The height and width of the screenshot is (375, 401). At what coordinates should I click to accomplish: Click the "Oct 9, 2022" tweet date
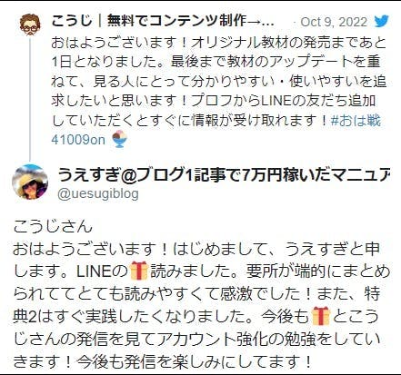[x=334, y=22]
